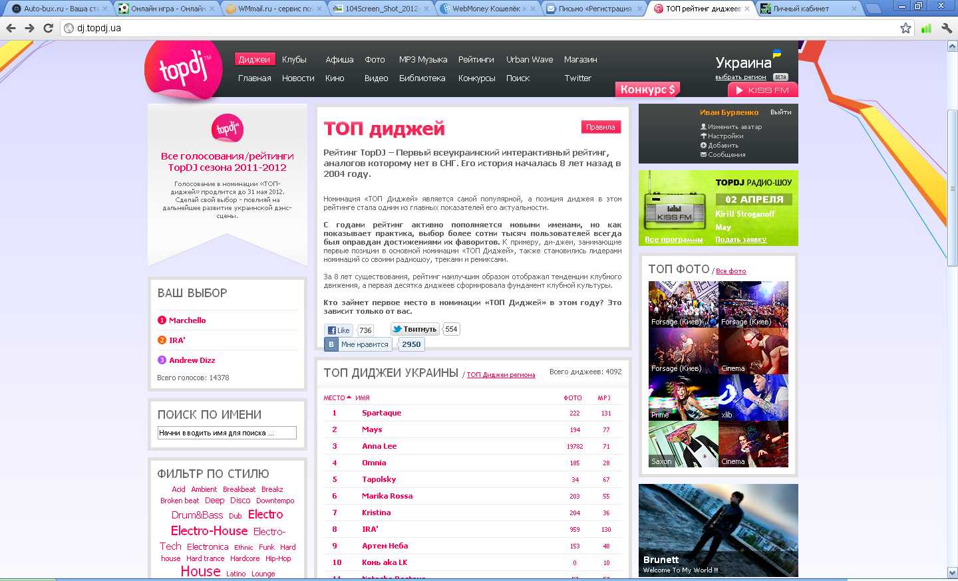Open the Chrome wrench settings menu

947,28
